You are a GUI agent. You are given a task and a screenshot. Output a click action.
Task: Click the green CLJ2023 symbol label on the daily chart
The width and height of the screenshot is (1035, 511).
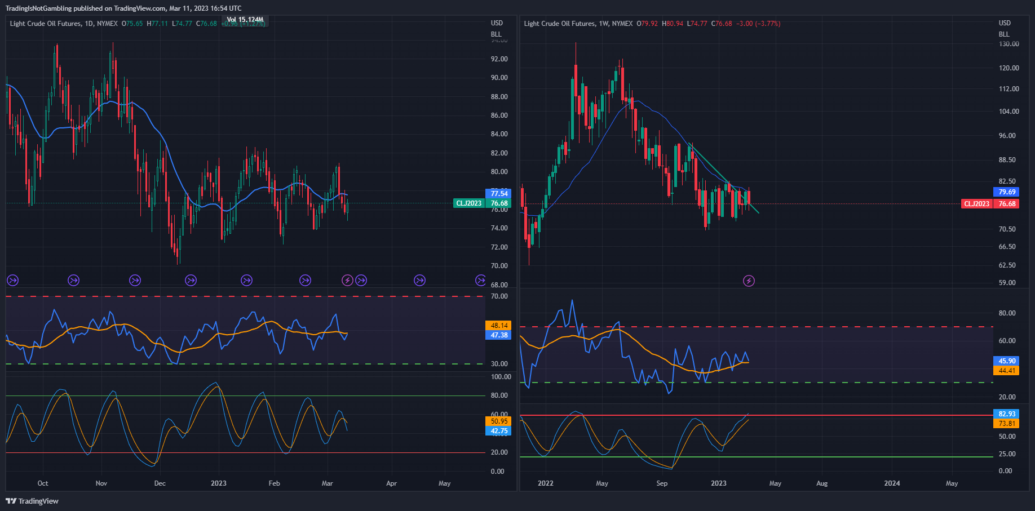(469, 203)
